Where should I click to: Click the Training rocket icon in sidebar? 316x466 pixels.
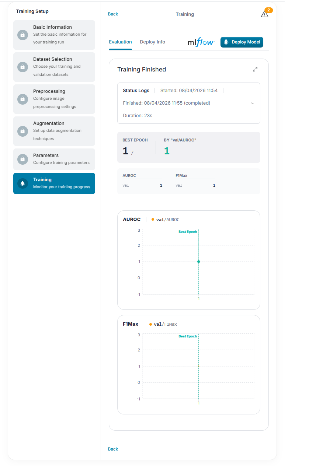click(x=22, y=183)
